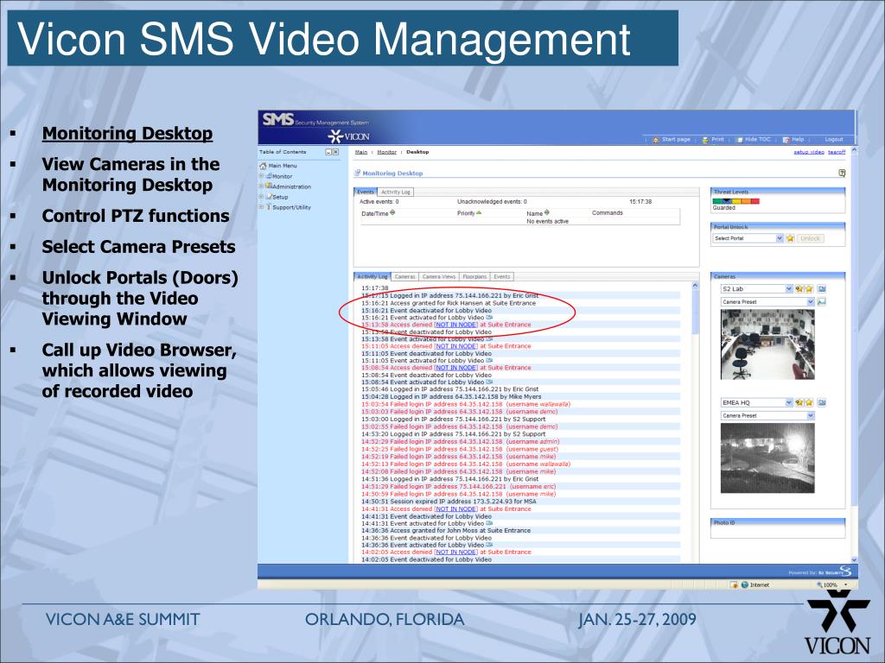
Task: Click the S2 Lab camera video thumbnail
Action: [x=767, y=344]
